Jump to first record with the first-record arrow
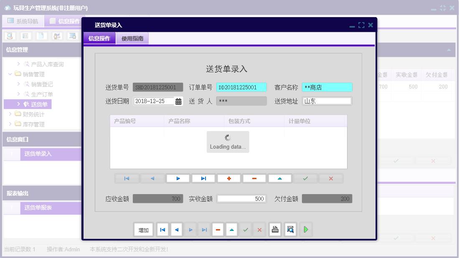The width and height of the screenshot is (459, 258). tap(127, 178)
